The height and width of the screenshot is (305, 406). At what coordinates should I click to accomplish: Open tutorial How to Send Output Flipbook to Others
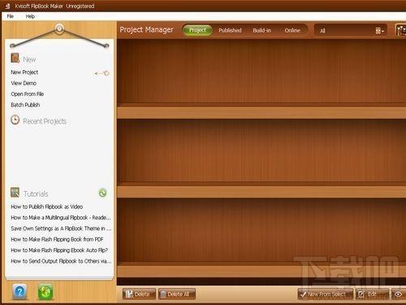coord(61,261)
